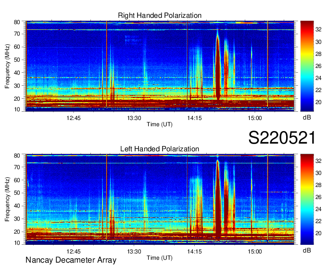Click "Frequency (MHz)" label of Right Handed plot
Viewport: 327px width, 266px height.
7,66
